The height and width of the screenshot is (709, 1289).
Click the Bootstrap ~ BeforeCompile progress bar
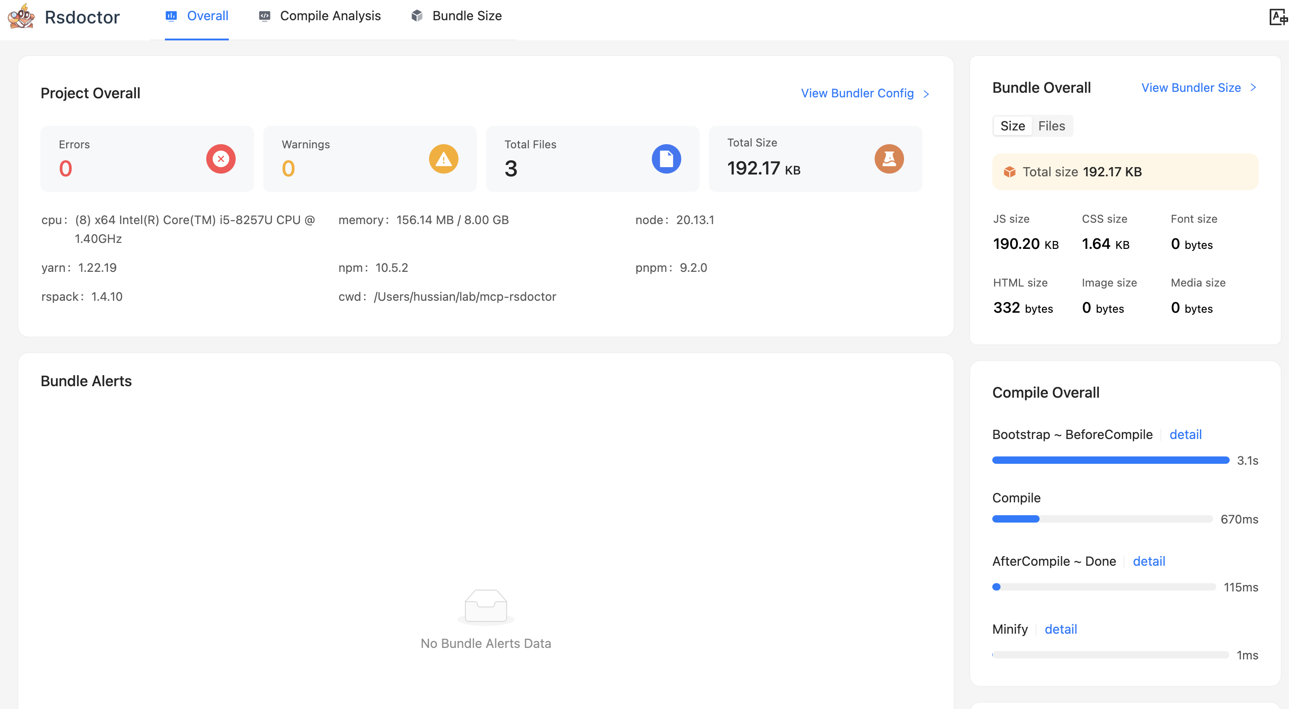1110,460
